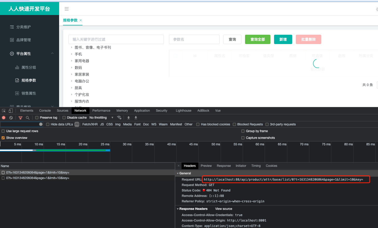Open the Preview tab for the request
378x228 pixels.
click(x=206, y=166)
